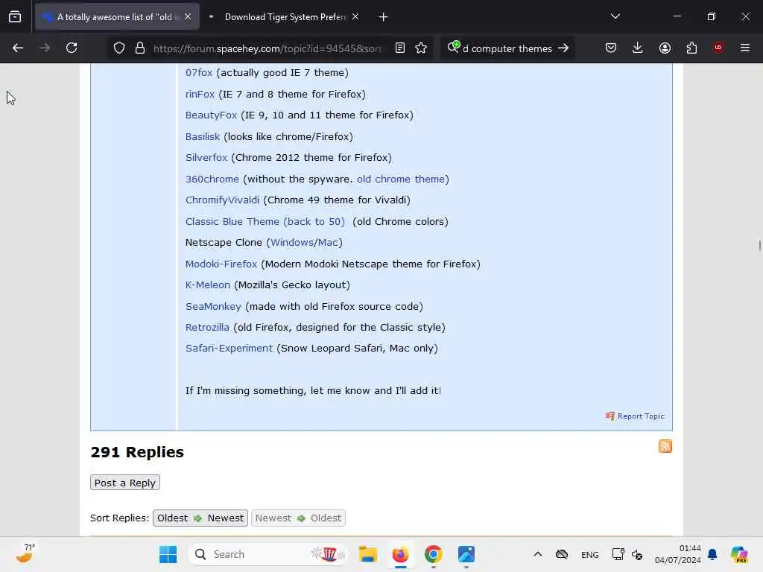The height and width of the screenshot is (572, 763).
Task: Open the blue app beside taskbar Chrome
Action: click(466, 554)
